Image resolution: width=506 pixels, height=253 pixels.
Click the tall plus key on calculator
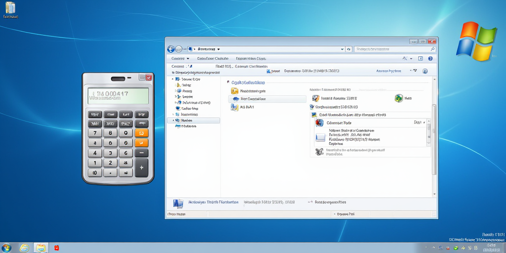[141, 168]
